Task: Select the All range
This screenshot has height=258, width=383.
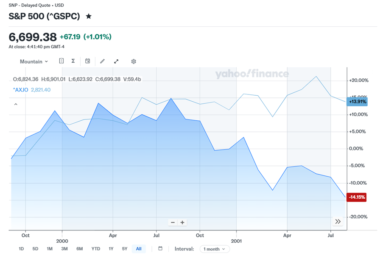Action: coord(139,249)
